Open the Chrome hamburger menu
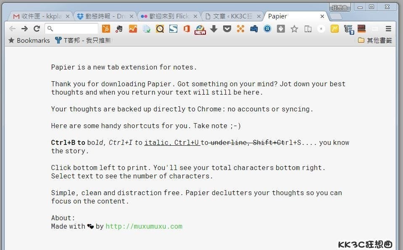Screen dimensions: 403x250 tap(388, 29)
